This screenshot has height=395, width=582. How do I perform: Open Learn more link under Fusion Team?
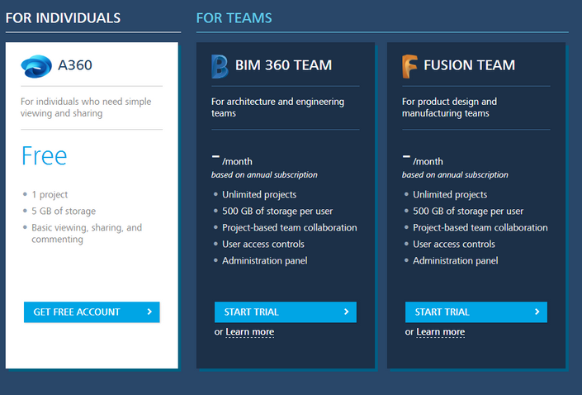[441, 332]
